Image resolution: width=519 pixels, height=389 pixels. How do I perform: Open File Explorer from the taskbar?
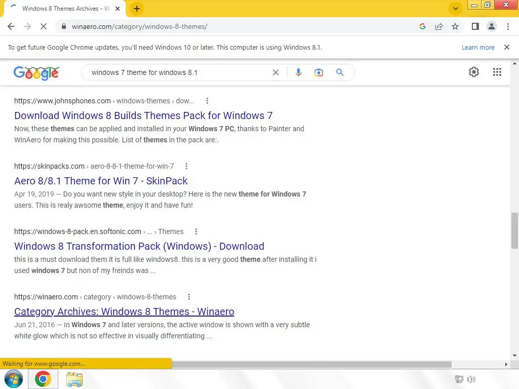[x=75, y=379]
